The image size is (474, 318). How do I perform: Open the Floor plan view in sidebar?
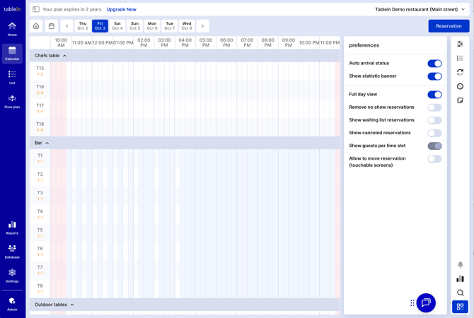click(x=12, y=101)
